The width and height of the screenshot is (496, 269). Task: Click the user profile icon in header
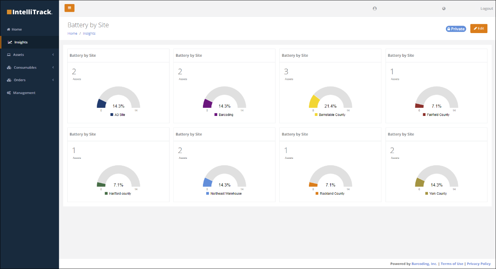[375, 9]
